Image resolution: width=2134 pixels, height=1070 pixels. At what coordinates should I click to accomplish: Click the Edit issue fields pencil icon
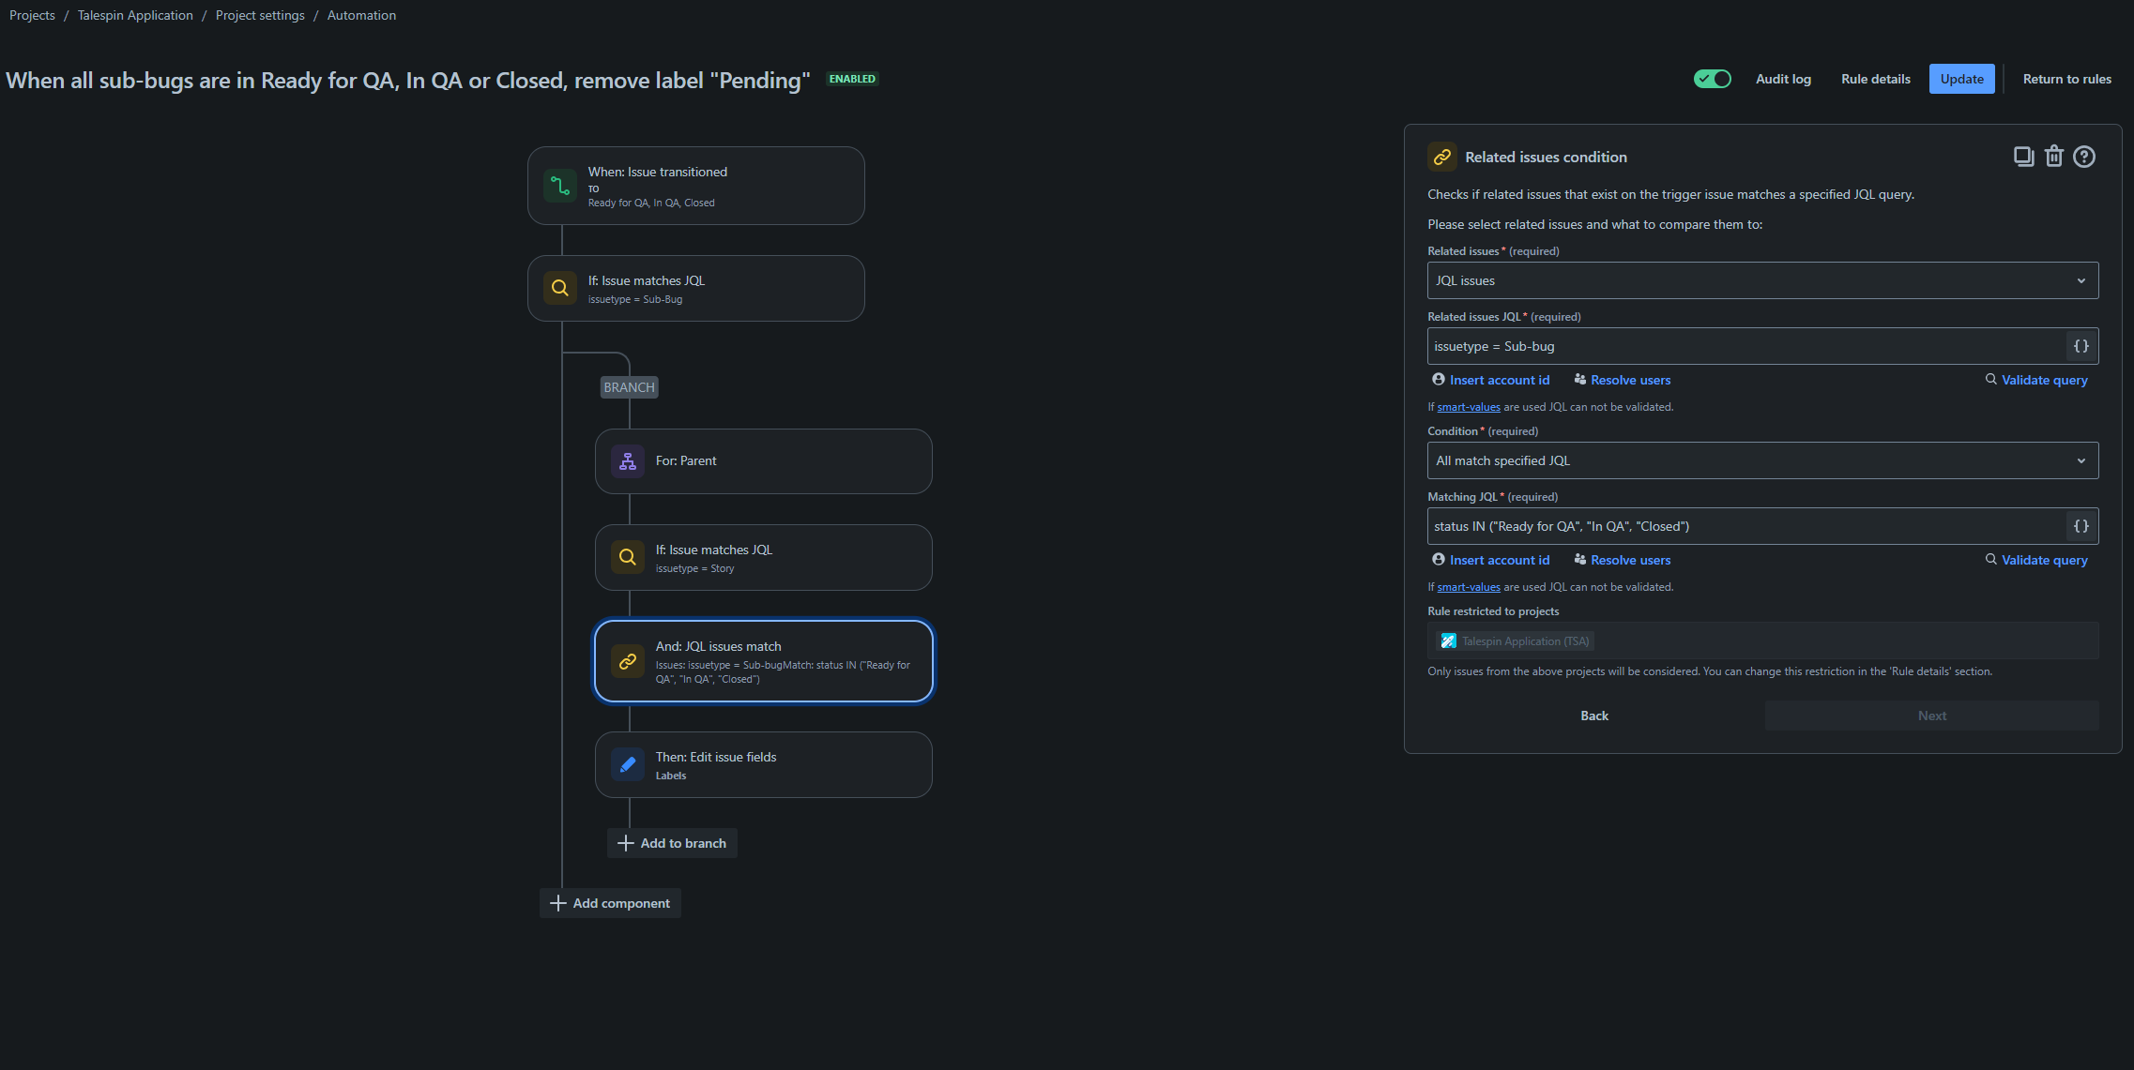pyautogui.click(x=628, y=765)
